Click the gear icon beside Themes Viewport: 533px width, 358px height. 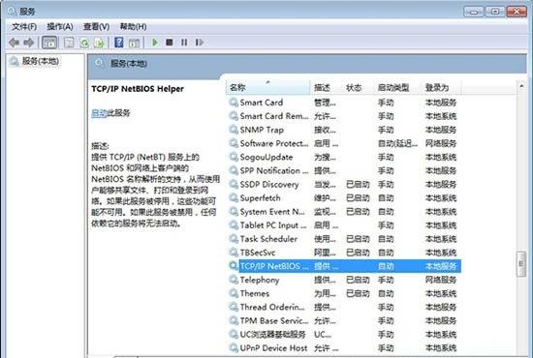coord(234,293)
